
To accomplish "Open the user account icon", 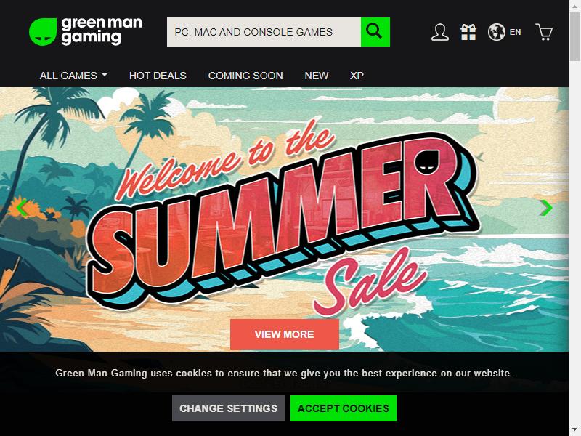I will tap(440, 32).
